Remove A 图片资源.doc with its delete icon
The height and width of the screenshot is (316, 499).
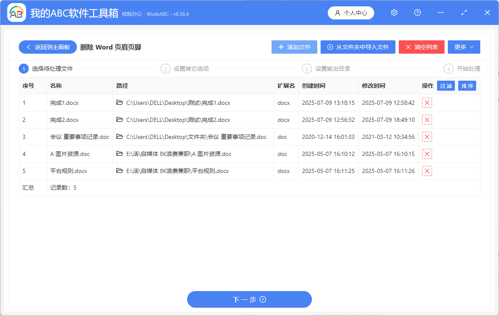[x=427, y=154]
